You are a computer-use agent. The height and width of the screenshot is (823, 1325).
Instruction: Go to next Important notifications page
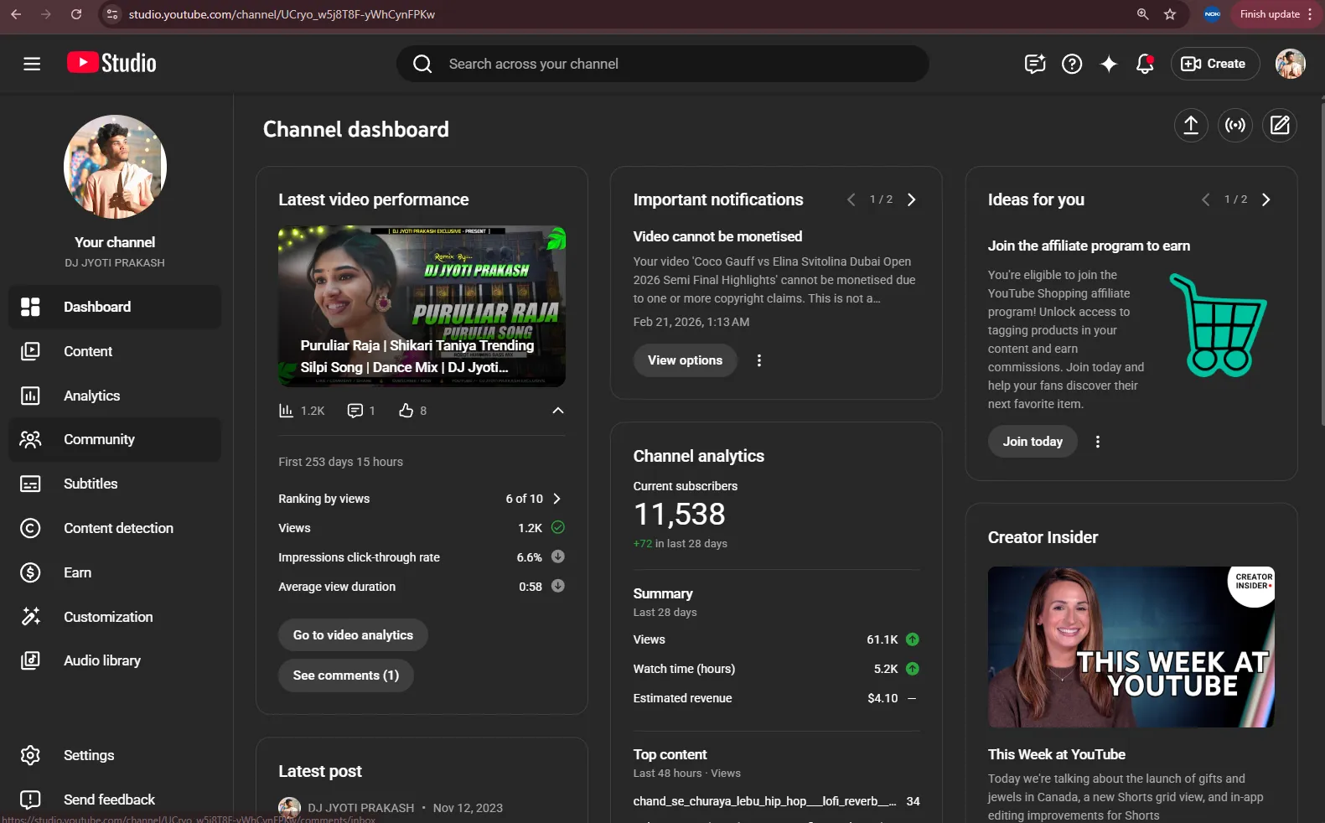coord(912,199)
